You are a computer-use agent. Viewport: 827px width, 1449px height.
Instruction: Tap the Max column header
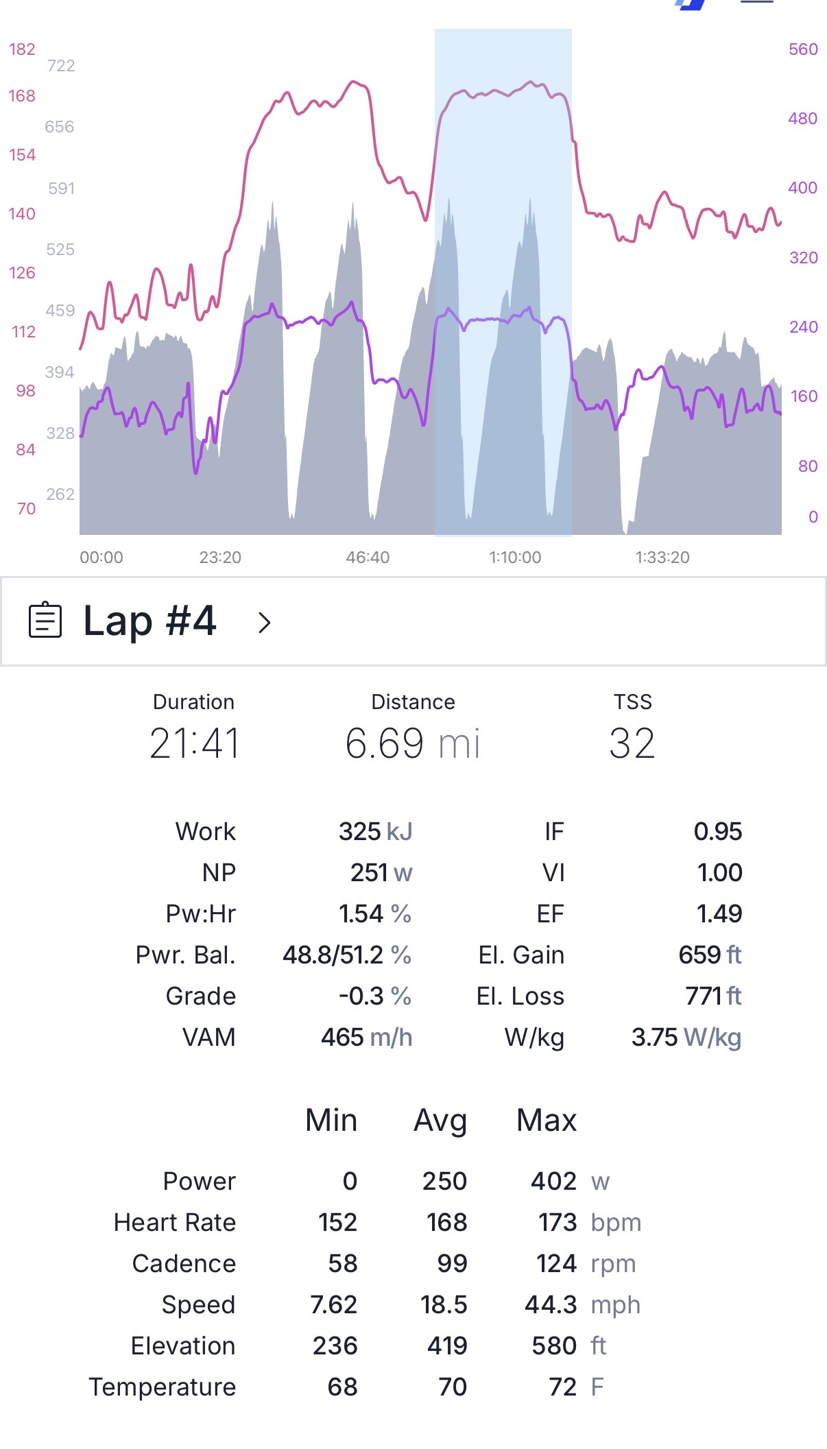[x=547, y=1121]
